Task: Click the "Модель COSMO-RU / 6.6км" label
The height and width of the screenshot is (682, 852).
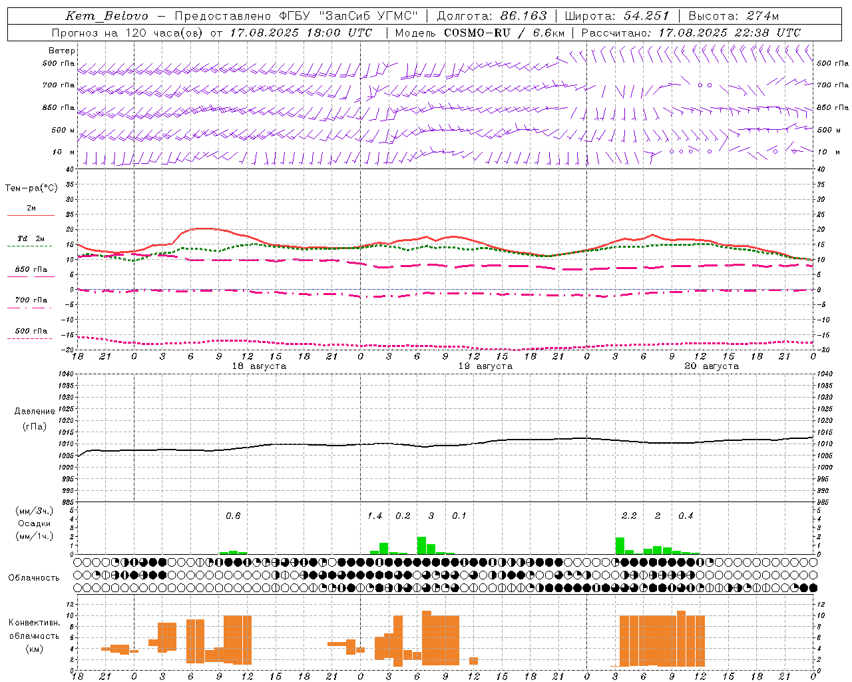Action: click(479, 33)
